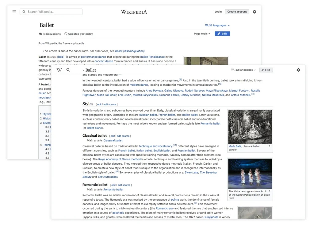Image resolution: width=314 pixels, height=227 pixels.
Task: Open the Ballet (disambiguation) link
Action: click(x=130, y=51)
